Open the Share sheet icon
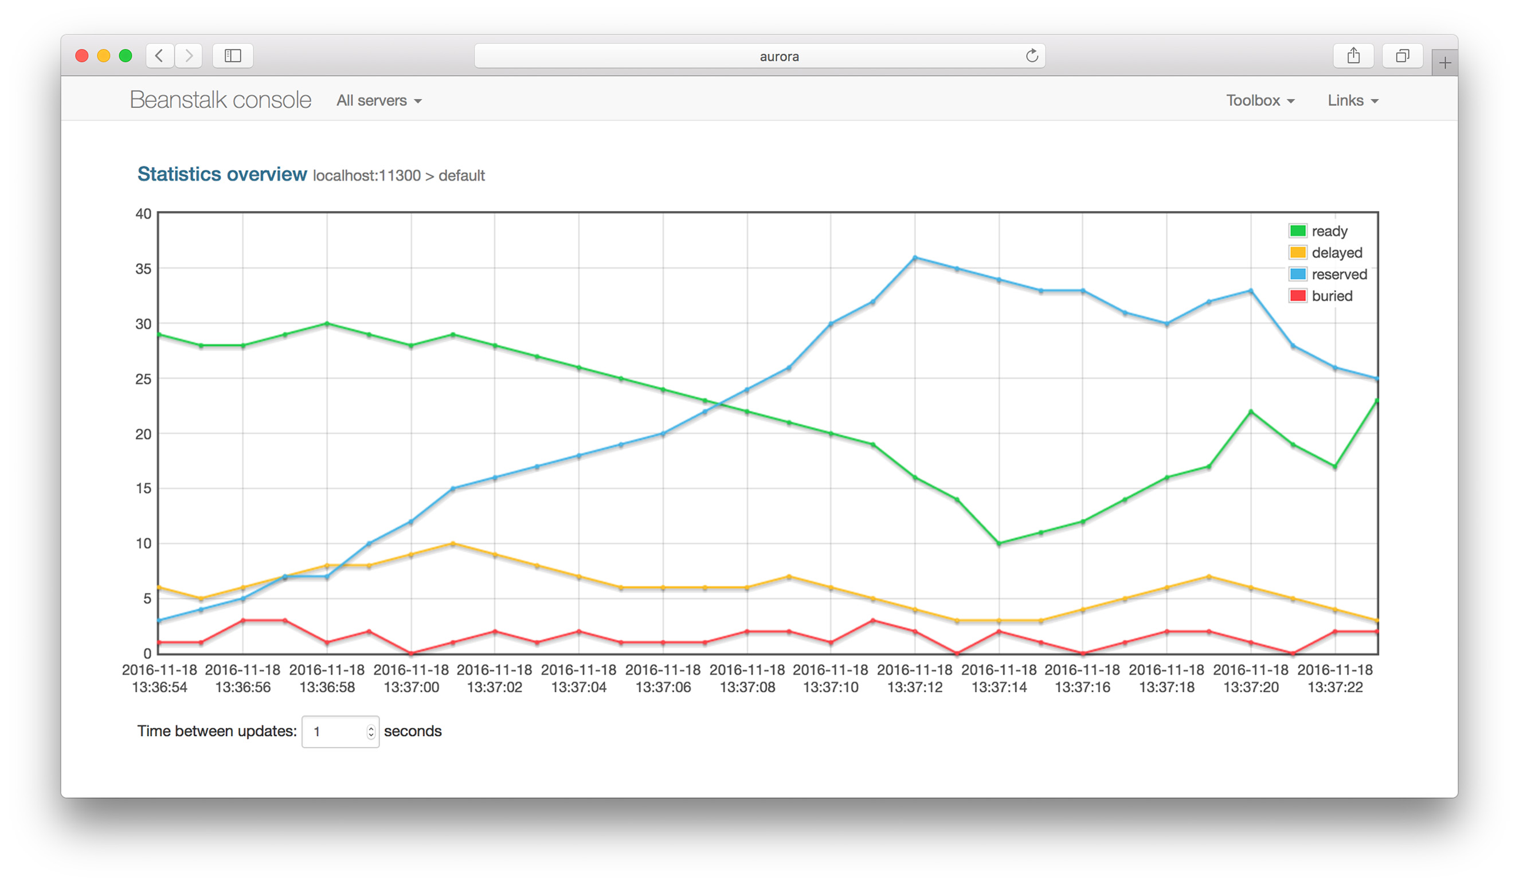 (x=1353, y=56)
